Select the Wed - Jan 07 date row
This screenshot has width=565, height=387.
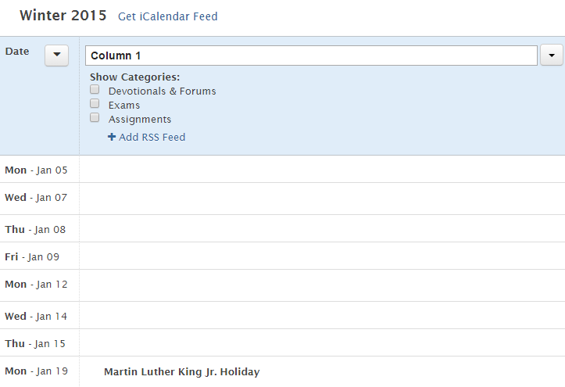[x=36, y=198]
